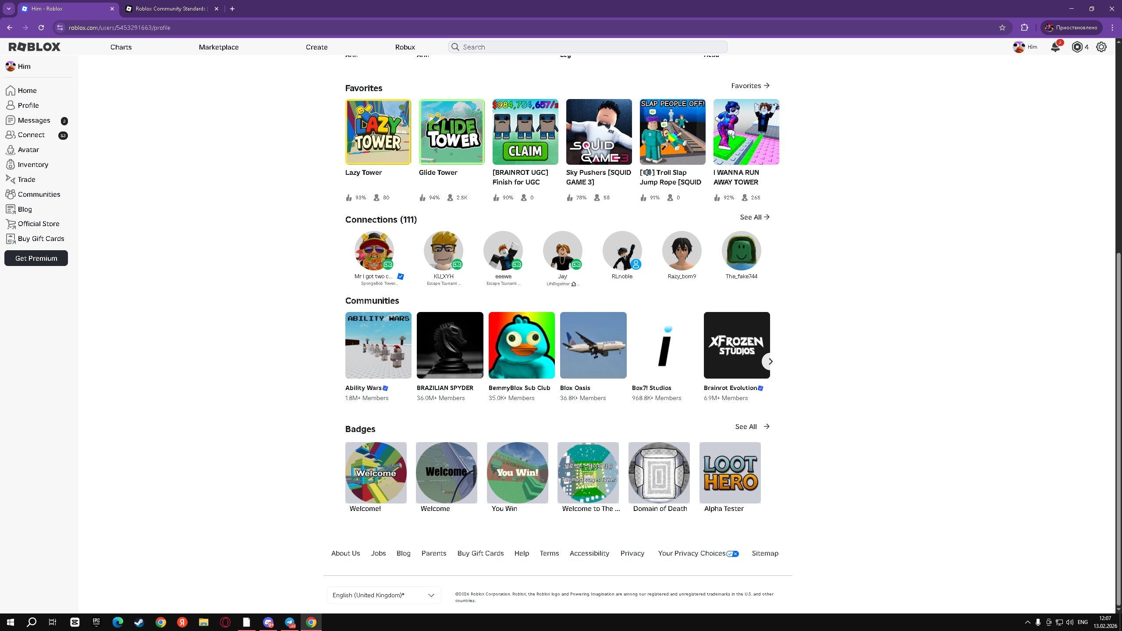The width and height of the screenshot is (1122, 631).
Task: Reload the page
Action: [x=41, y=28]
